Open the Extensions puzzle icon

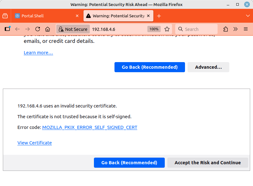click(x=225, y=29)
